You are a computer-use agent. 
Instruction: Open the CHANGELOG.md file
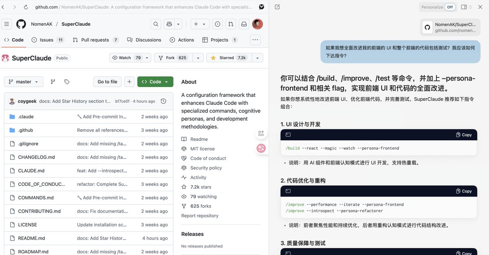point(36,157)
